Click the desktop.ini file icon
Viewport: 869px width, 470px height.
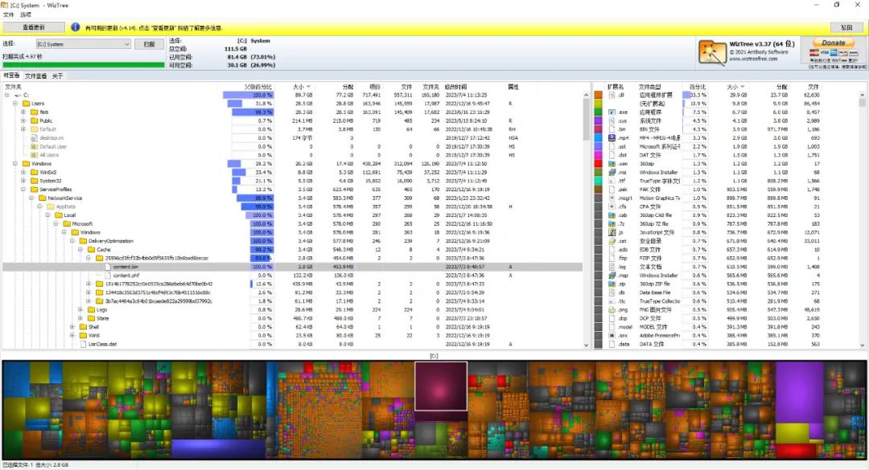click(x=35, y=138)
